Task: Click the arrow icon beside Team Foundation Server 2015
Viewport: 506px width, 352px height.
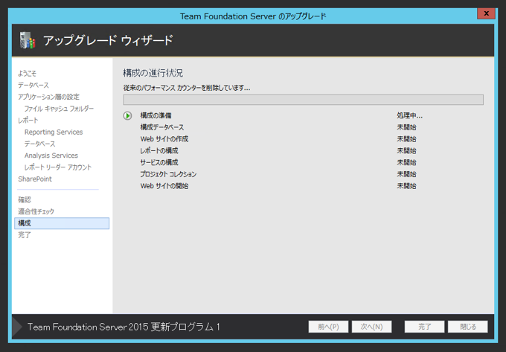Action: pos(17,327)
